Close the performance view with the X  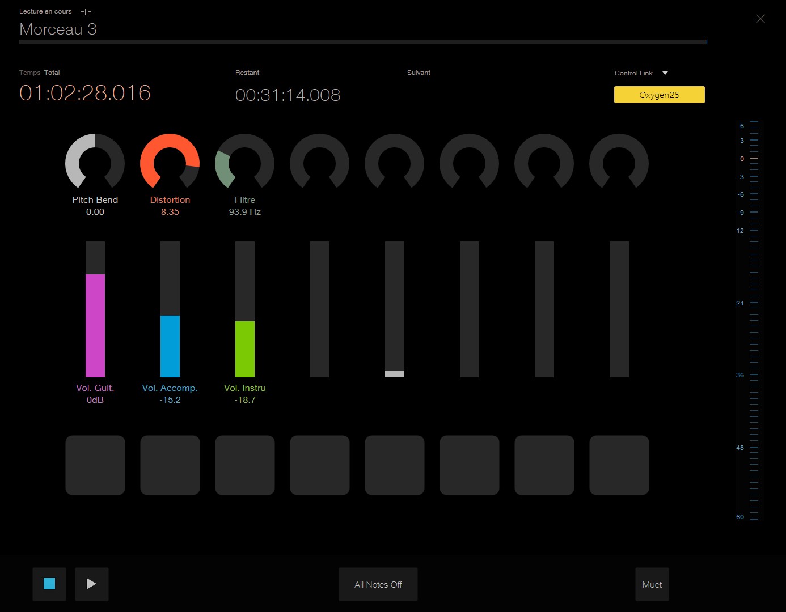(760, 19)
